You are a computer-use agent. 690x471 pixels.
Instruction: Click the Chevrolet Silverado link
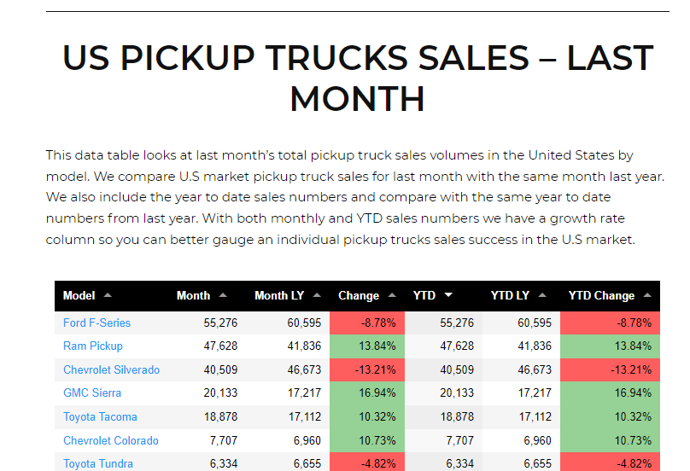point(111,369)
